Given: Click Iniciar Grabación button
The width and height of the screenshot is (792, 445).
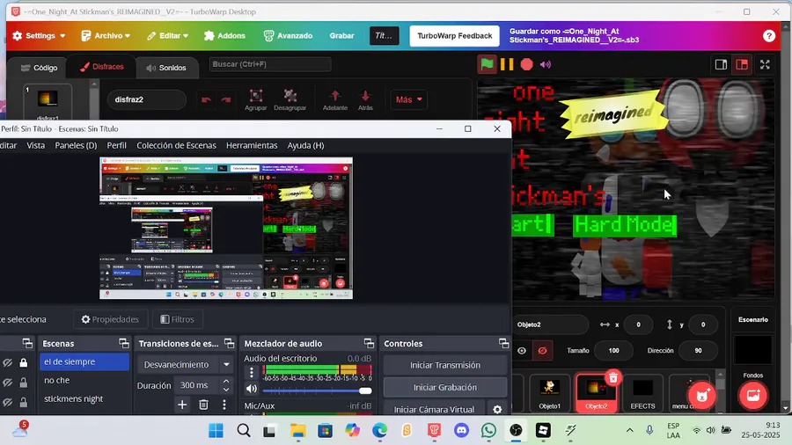Looking at the screenshot, I should [x=445, y=387].
